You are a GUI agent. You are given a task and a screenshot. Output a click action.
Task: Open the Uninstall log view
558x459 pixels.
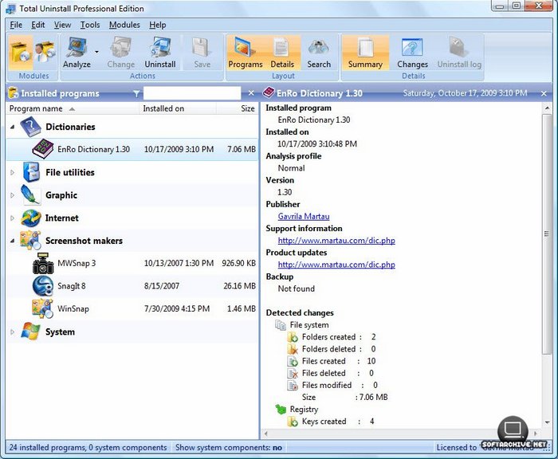click(x=459, y=53)
